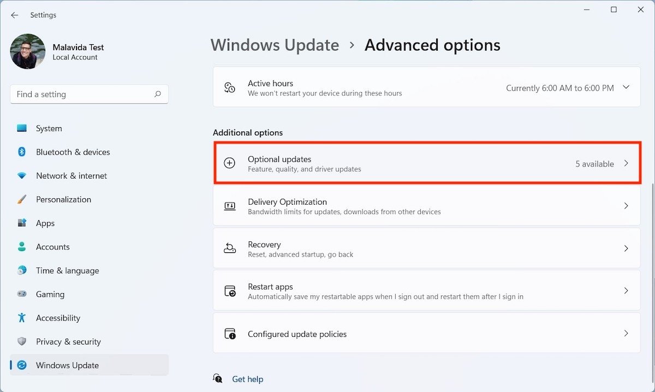
Task: Open Network & internet Wi-Fi icon
Action: point(22,176)
